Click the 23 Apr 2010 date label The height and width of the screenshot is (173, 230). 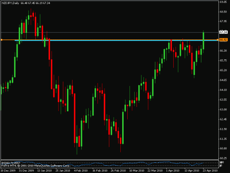click(210, 170)
